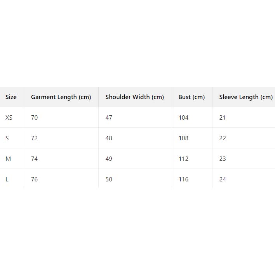Select the Shoulder Width (cm) header
Image resolution: width=275 pixels, height=275 pixels.
135,97
